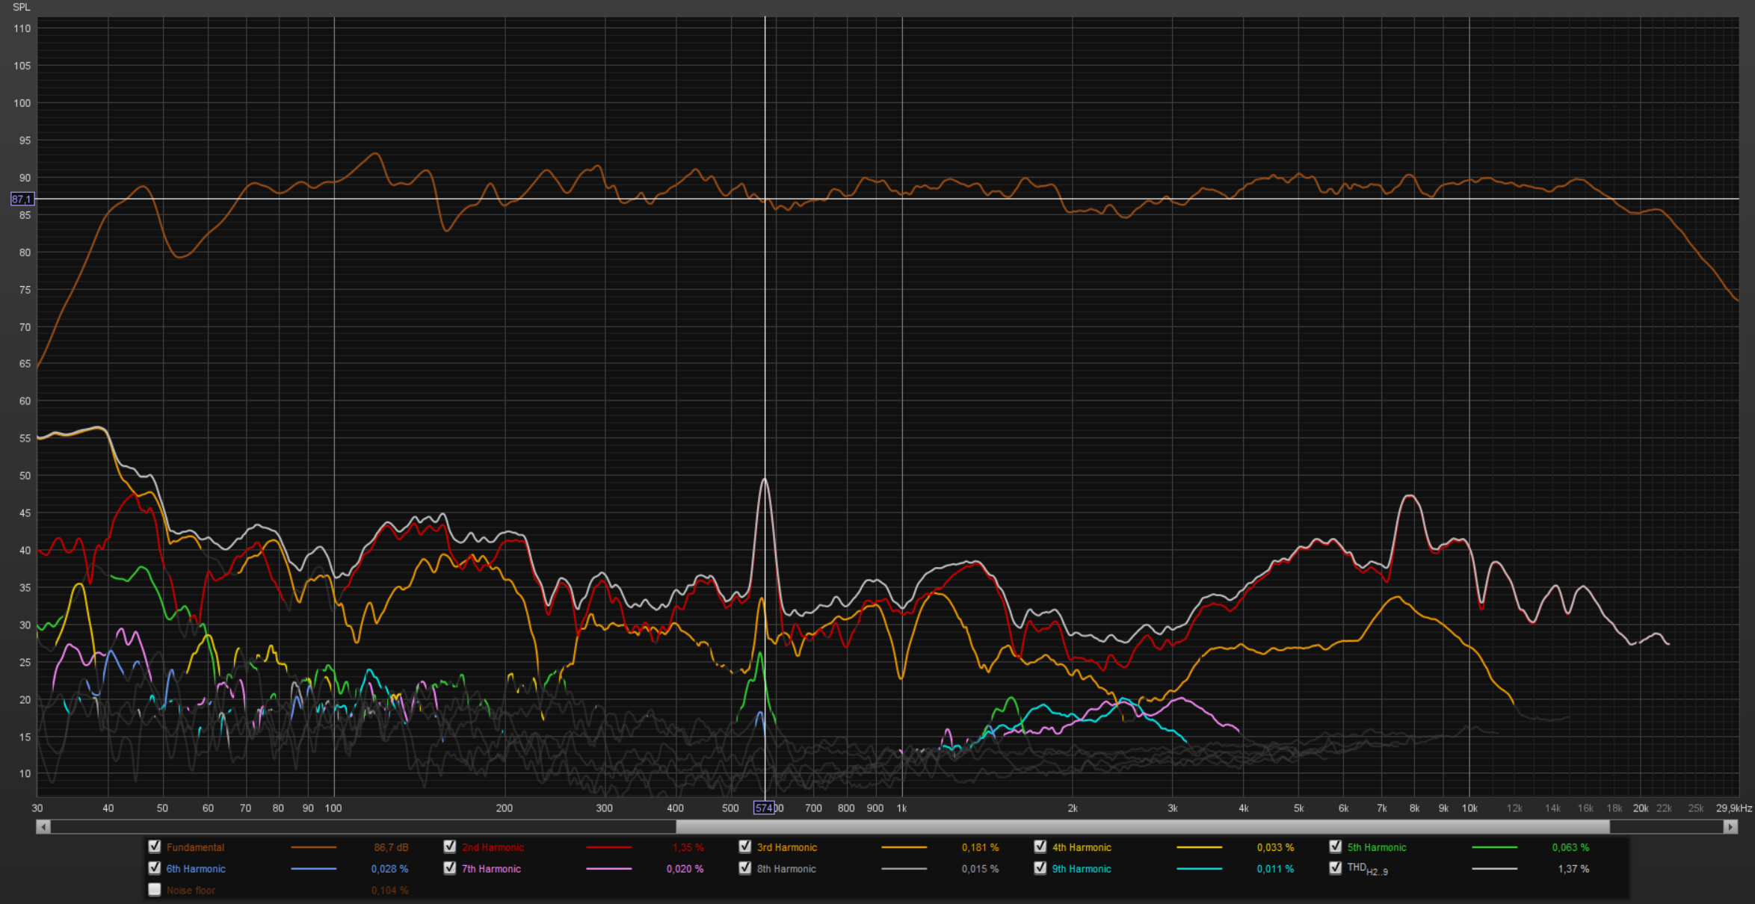Click the 1k frequency axis label

[901, 808]
